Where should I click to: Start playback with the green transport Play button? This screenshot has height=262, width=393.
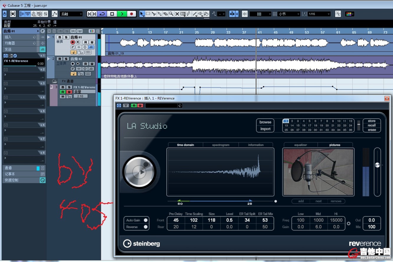pyautogui.click(x=122, y=14)
